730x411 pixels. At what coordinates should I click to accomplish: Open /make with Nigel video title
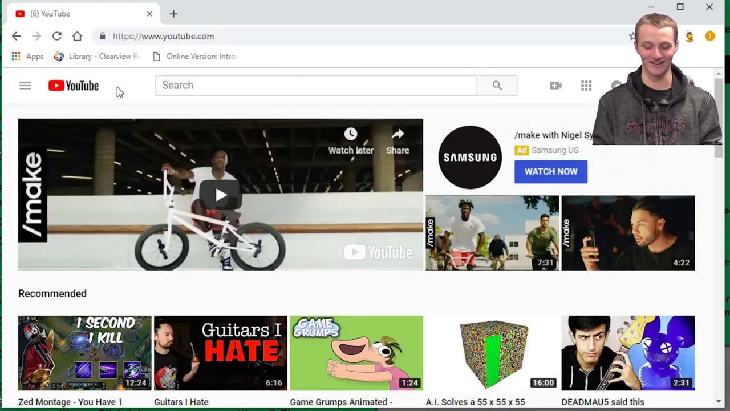click(554, 135)
